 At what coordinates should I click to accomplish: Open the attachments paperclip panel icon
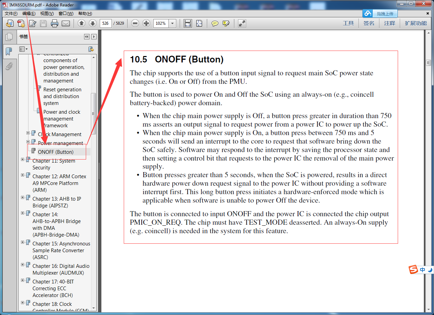coord(9,66)
